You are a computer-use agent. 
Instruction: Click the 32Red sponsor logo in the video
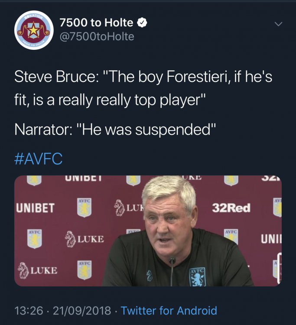click(x=231, y=208)
